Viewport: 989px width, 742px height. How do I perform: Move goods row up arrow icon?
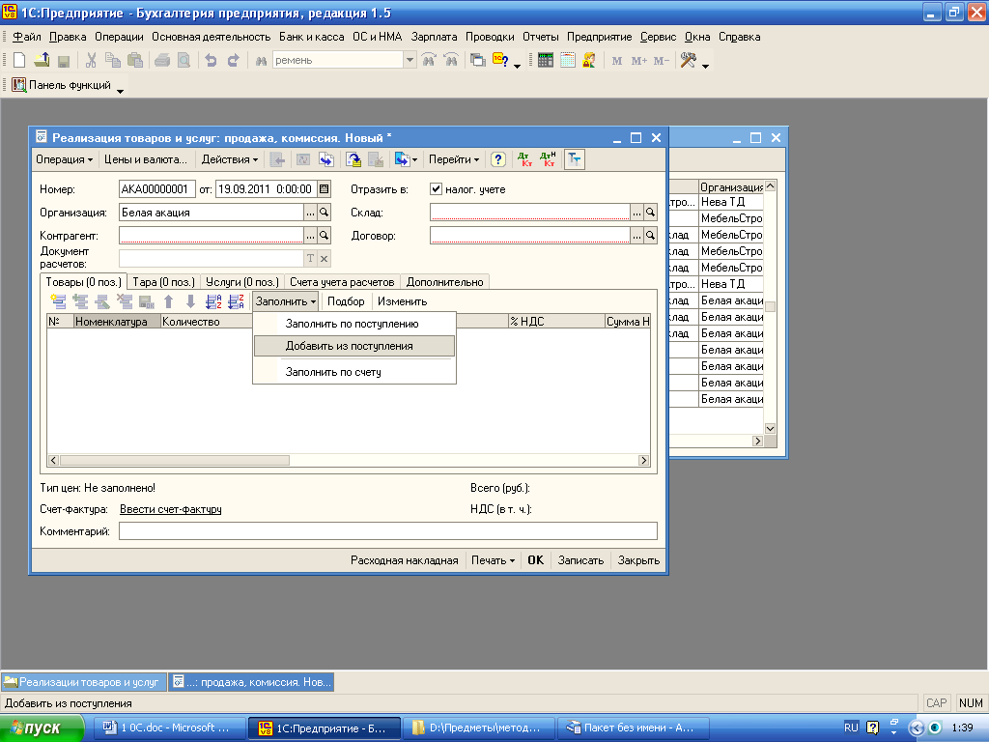point(168,301)
